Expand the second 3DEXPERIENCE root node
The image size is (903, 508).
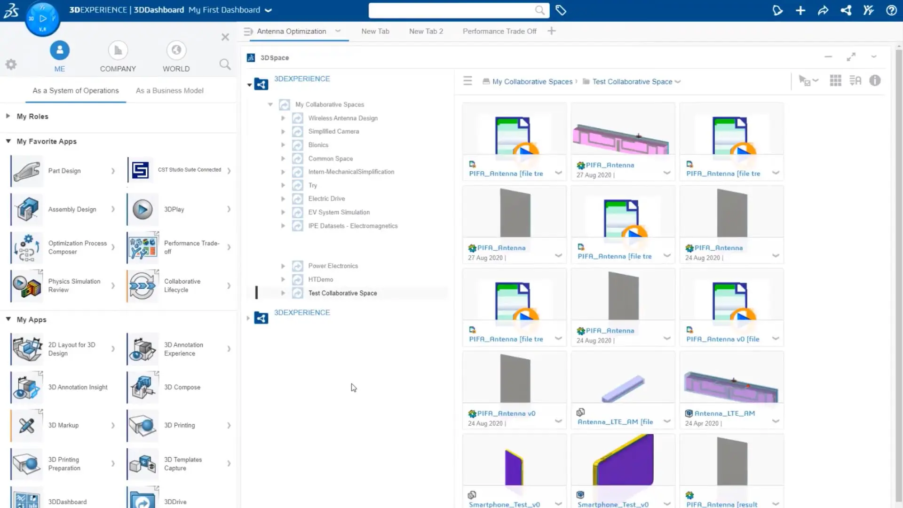pos(248,318)
